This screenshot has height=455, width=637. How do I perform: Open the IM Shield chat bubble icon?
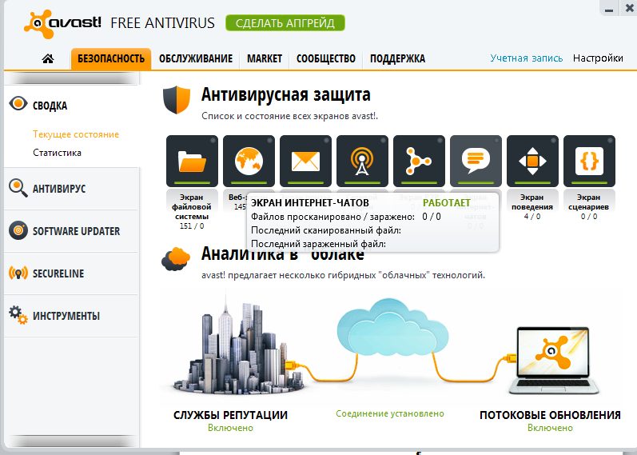[476, 161]
